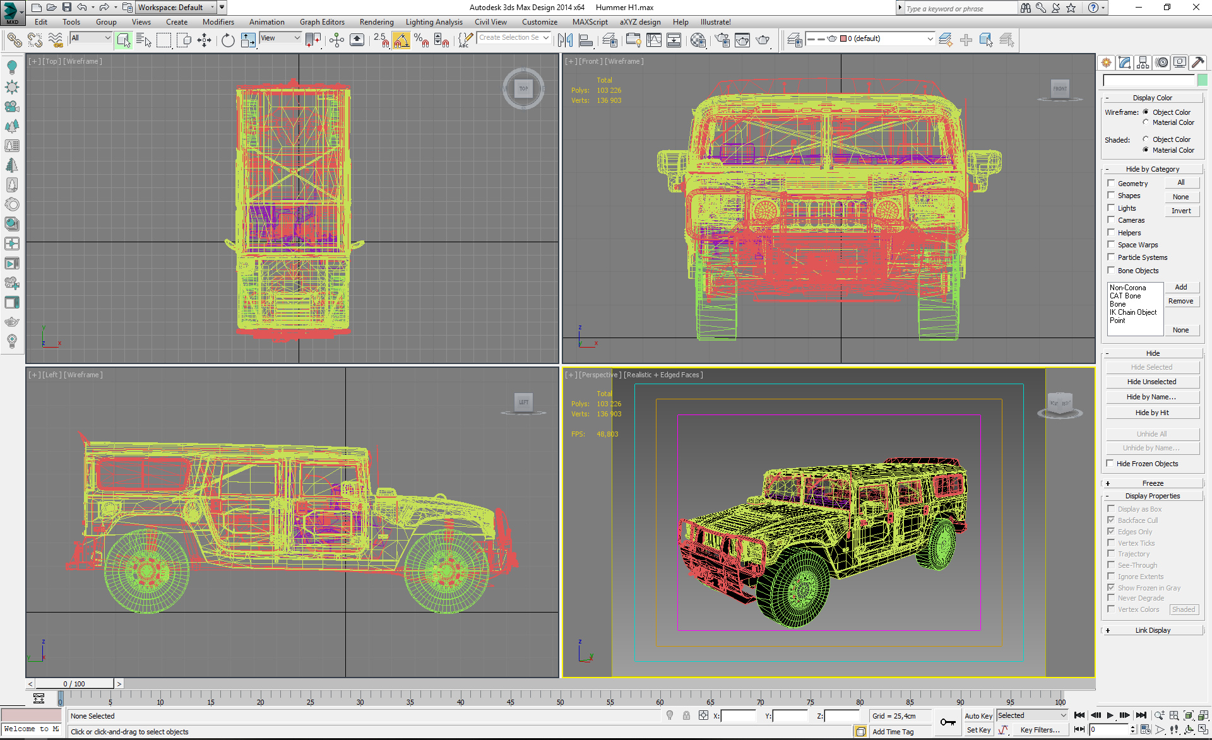Open the MAXScript menu

[x=590, y=22]
